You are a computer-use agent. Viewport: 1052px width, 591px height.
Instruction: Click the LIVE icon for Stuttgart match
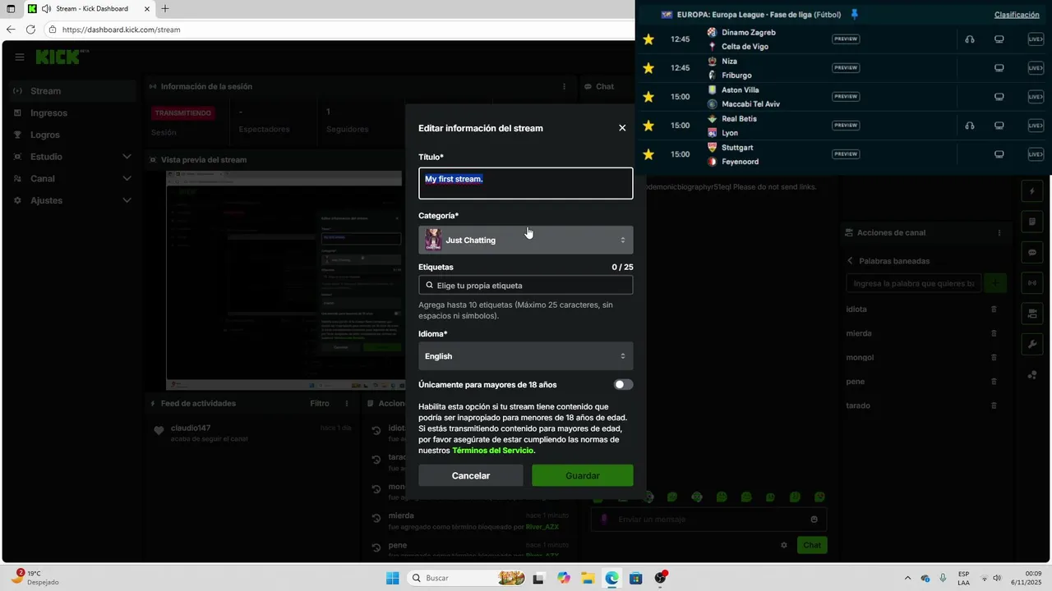tap(1036, 154)
